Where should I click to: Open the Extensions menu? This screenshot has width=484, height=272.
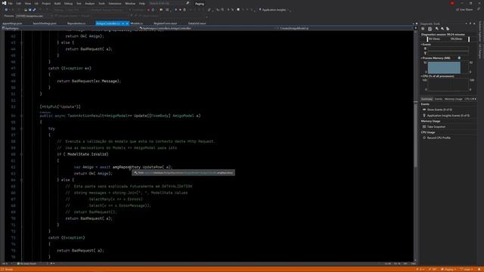tap(115, 4)
